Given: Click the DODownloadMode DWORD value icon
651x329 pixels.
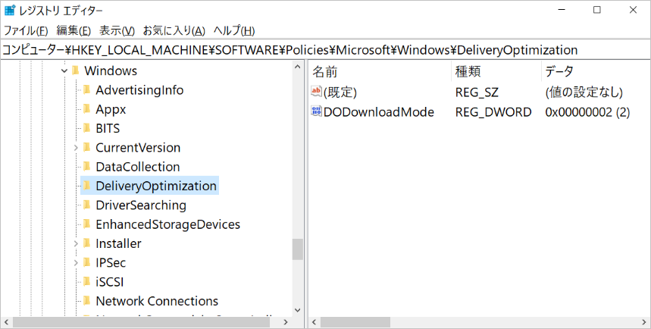Looking at the screenshot, I should pos(316,111).
